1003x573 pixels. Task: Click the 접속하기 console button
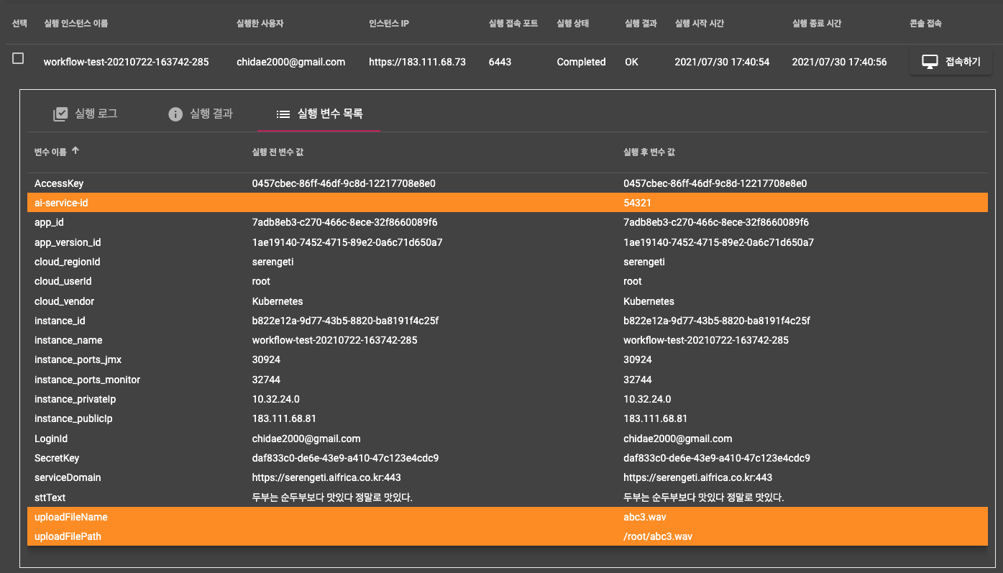point(951,62)
